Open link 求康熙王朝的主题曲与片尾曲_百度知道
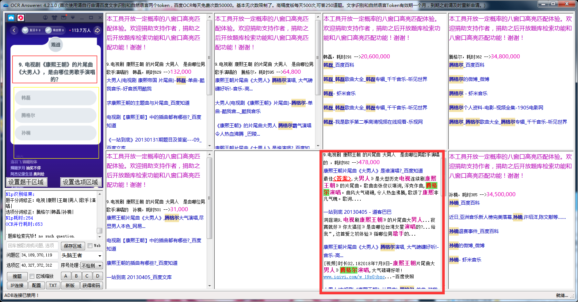Image resolution: width=578 pixels, height=302 pixels. coord(148,103)
